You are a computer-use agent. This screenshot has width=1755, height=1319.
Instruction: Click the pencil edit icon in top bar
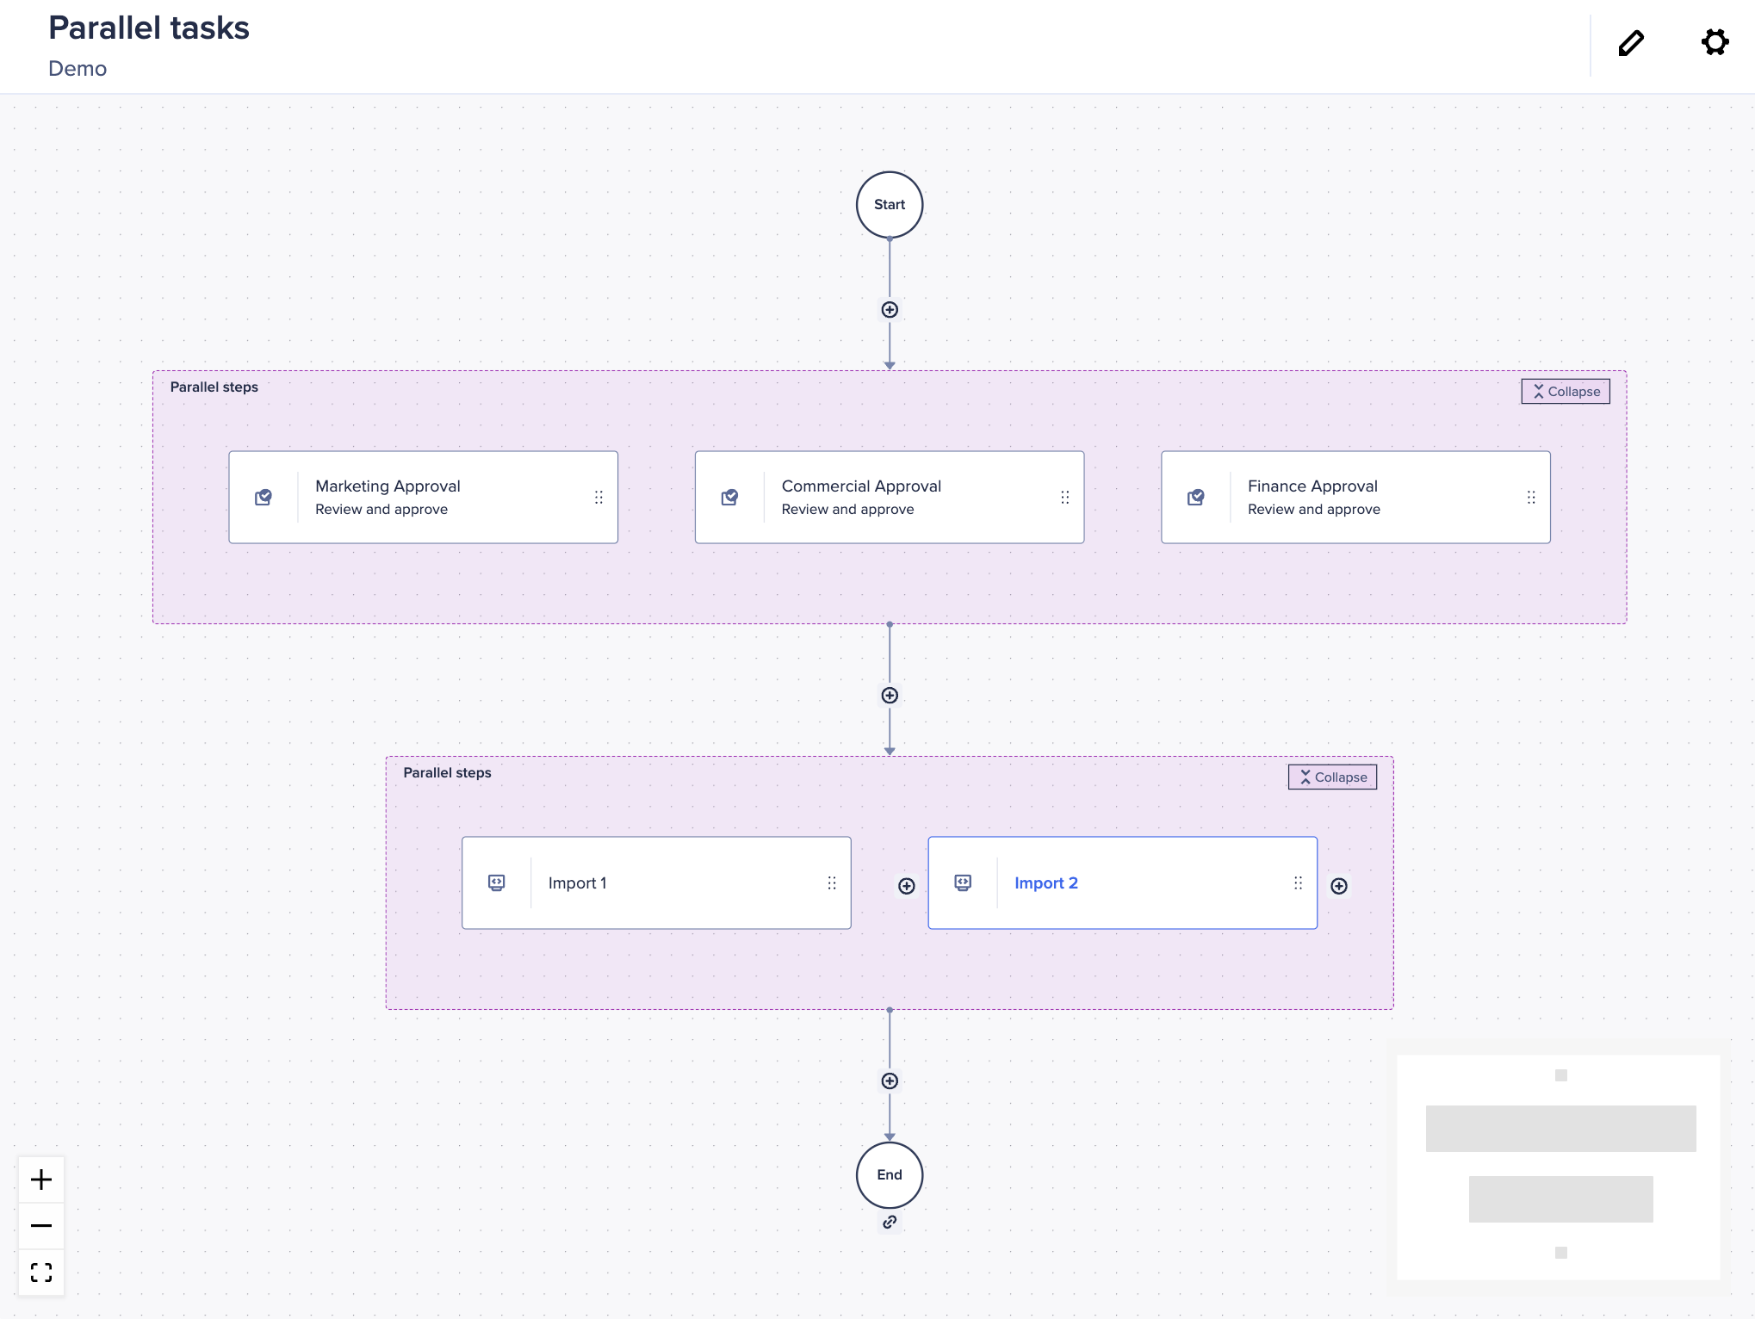pyautogui.click(x=1630, y=41)
